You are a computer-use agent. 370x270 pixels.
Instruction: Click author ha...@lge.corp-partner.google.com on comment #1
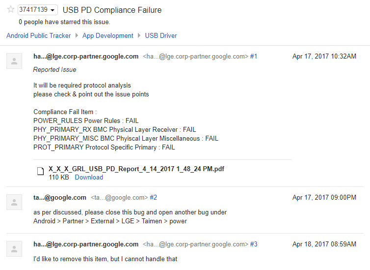(86, 57)
